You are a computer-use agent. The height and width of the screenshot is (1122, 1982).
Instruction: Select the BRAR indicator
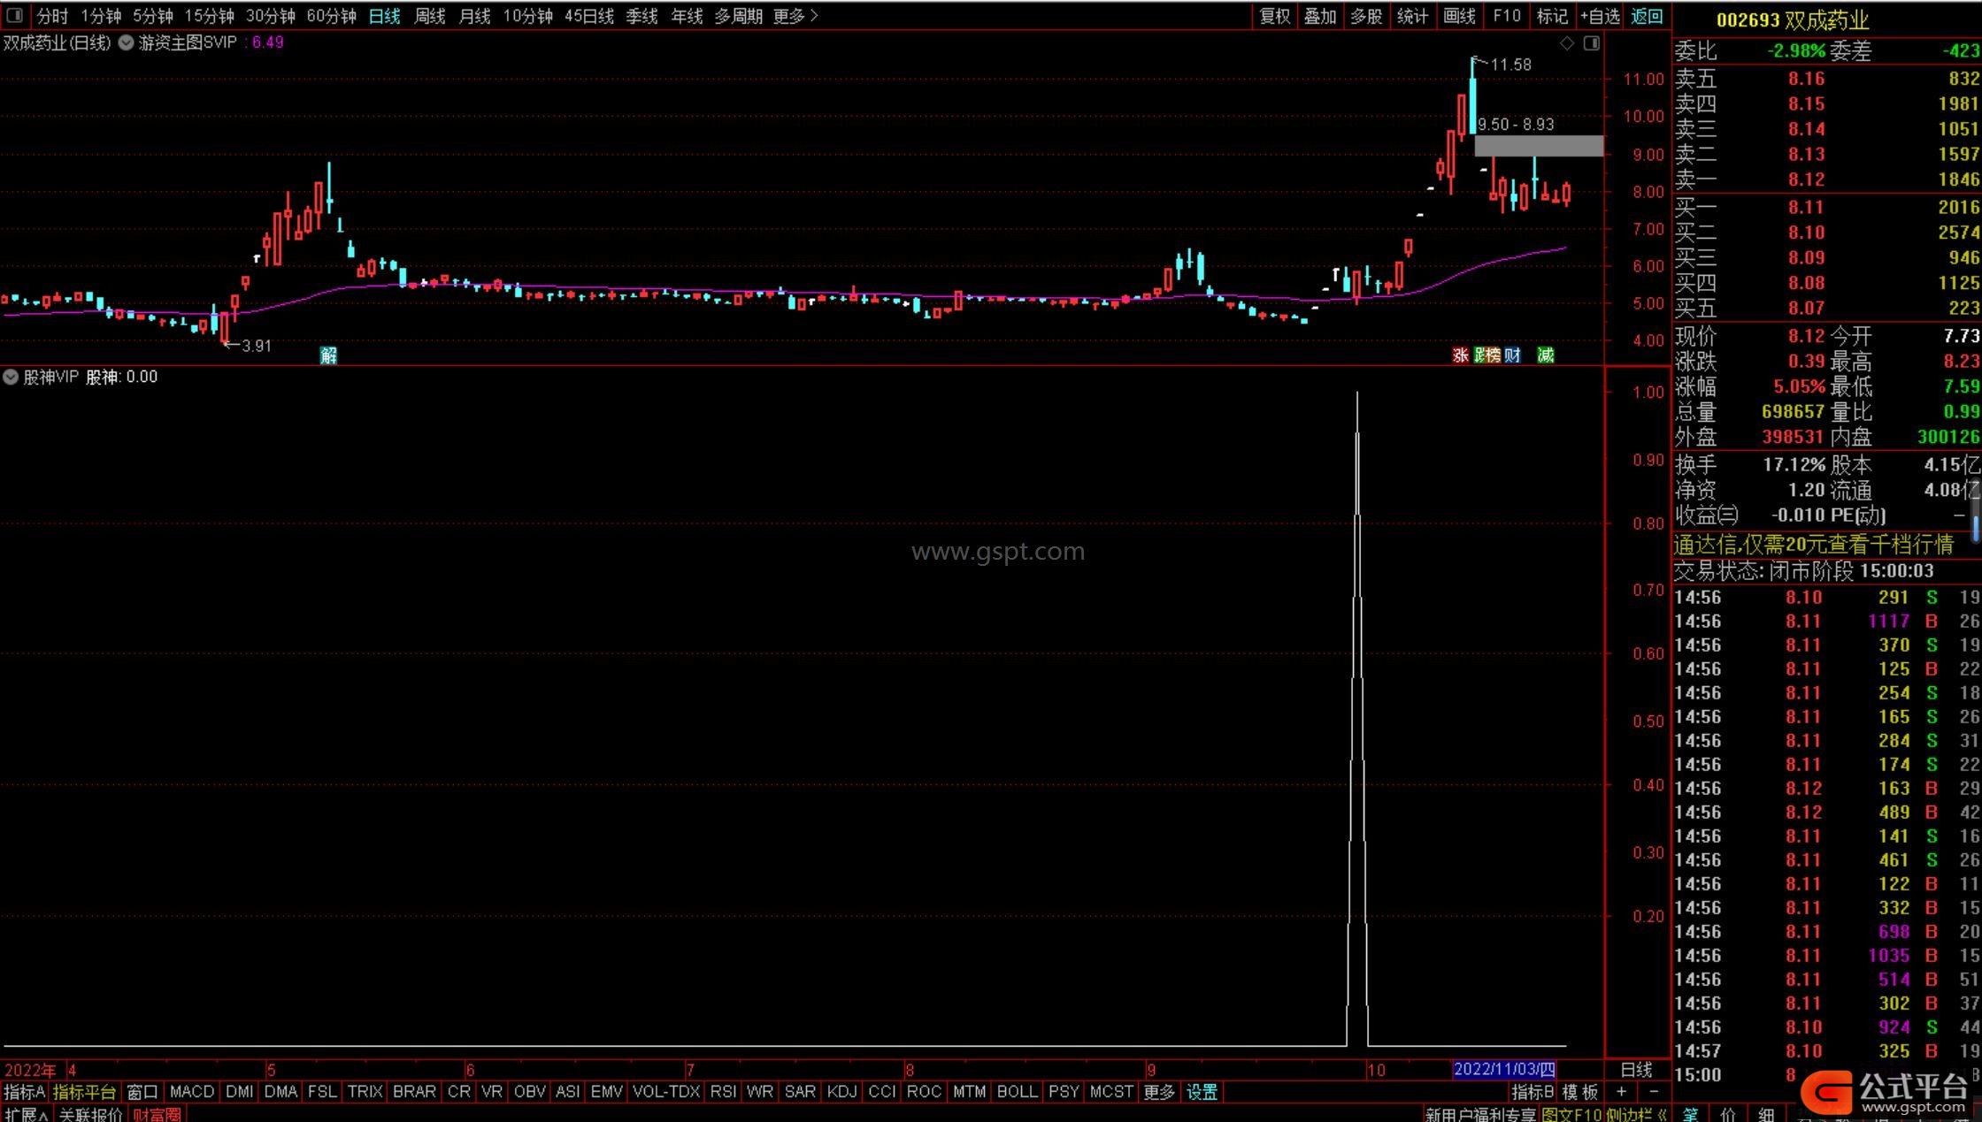click(x=414, y=1092)
